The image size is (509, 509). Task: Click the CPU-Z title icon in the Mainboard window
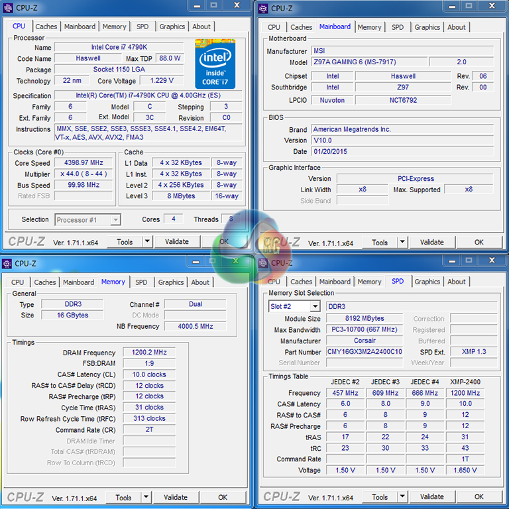coord(263,9)
